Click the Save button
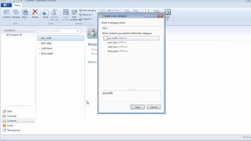251x141 pixels. pyautogui.click(x=138, y=107)
